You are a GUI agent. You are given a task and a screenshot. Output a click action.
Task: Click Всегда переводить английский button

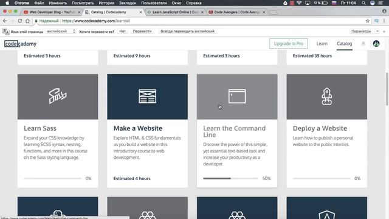point(188,31)
